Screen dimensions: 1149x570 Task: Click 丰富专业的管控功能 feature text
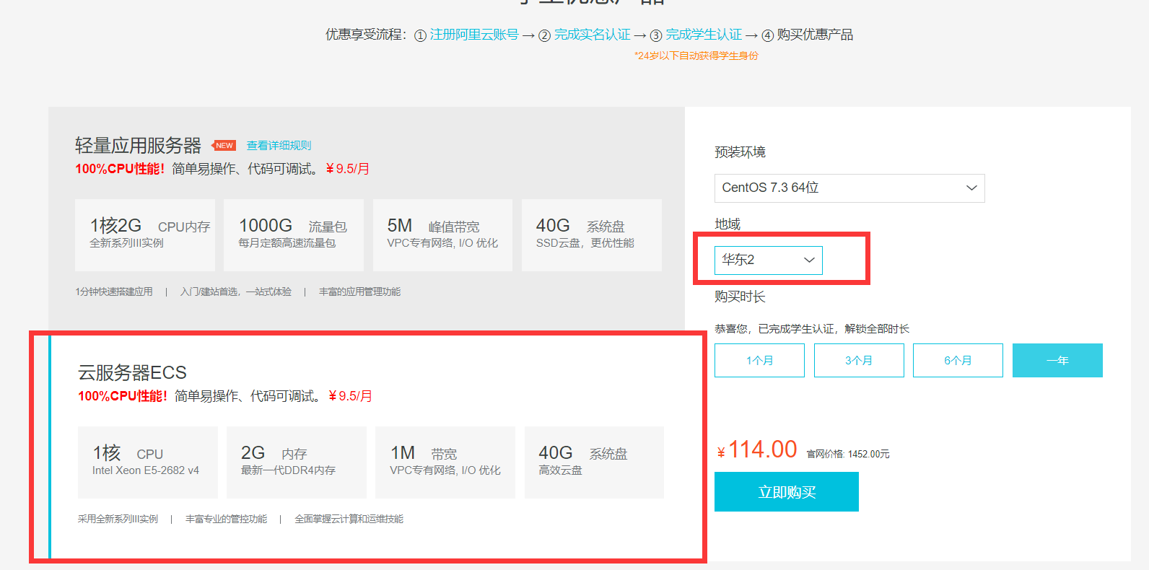[226, 519]
